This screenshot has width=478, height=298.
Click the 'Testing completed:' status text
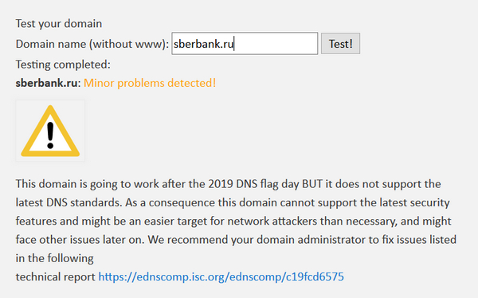click(63, 65)
